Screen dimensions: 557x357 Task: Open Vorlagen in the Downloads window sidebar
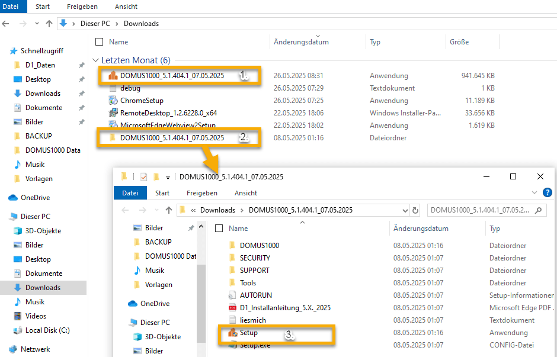pyautogui.click(x=39, y=179)
